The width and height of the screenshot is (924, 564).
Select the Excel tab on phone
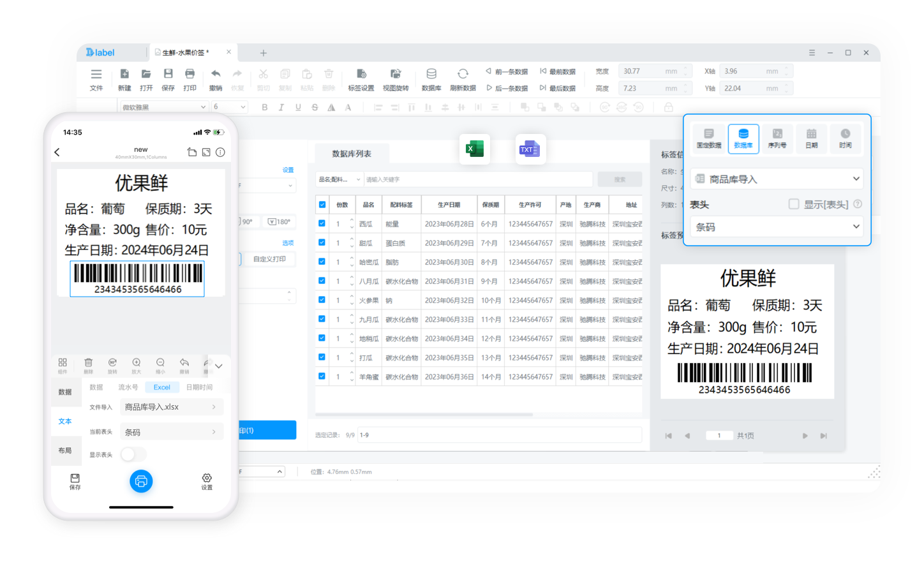[161, 387]
